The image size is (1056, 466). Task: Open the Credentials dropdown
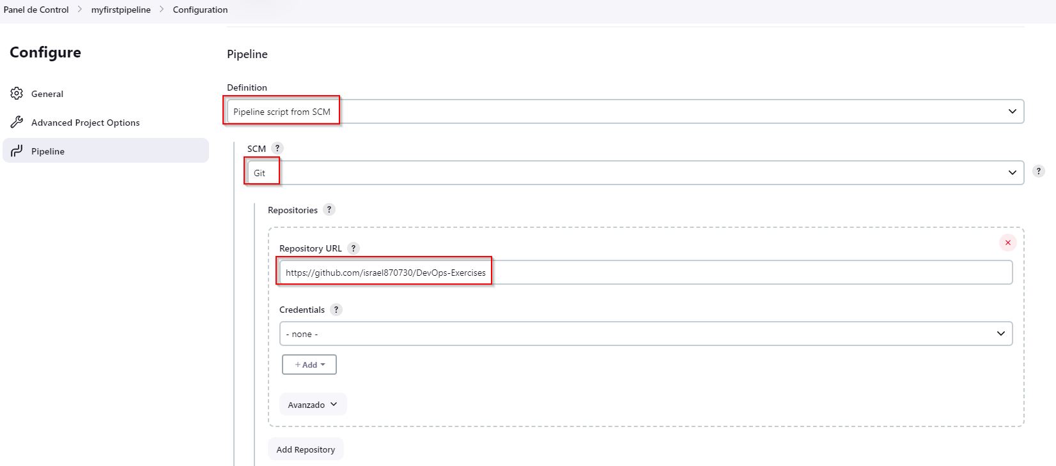pos(646,333)
